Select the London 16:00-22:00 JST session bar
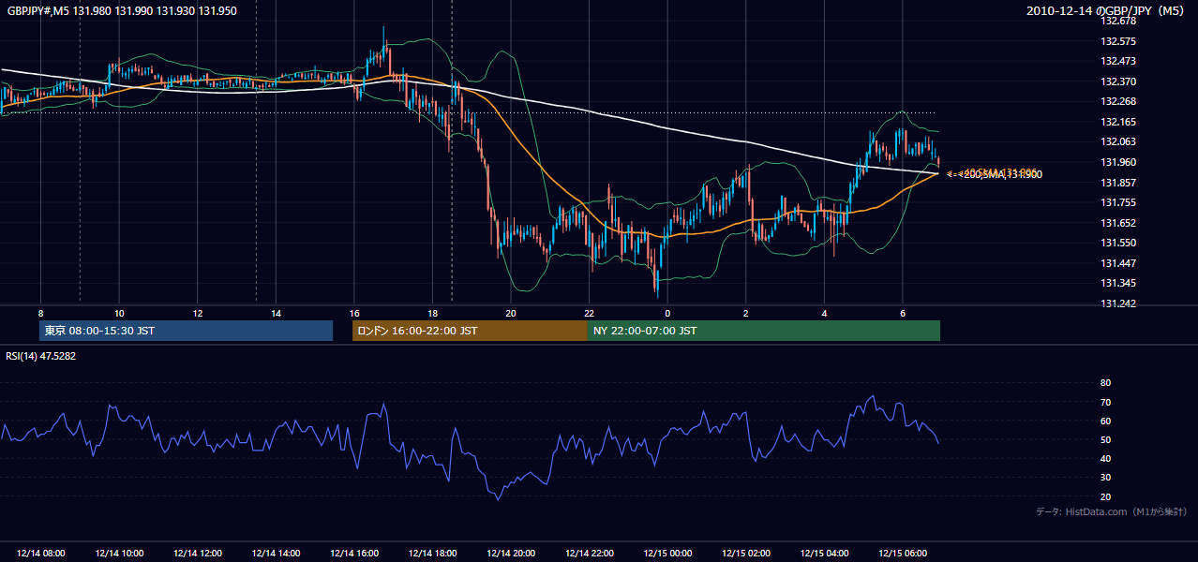 click(x=470, y=331)
